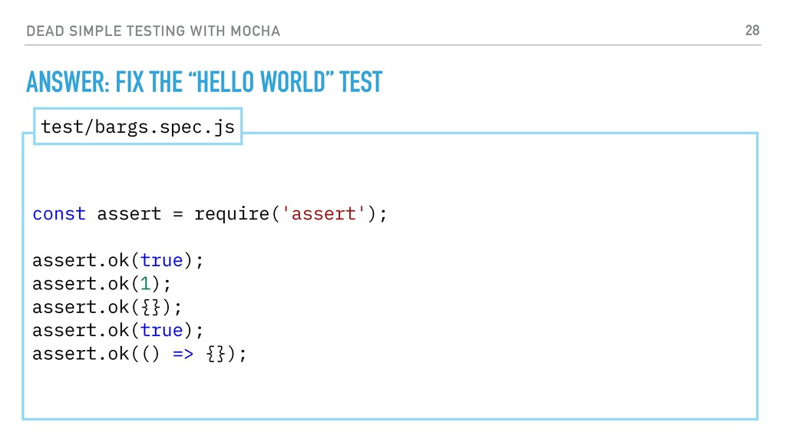Viewport: 786px width, 442px height.
Task: Click the green number 1 in assert.ok(1)
Action: coord(145,284)
